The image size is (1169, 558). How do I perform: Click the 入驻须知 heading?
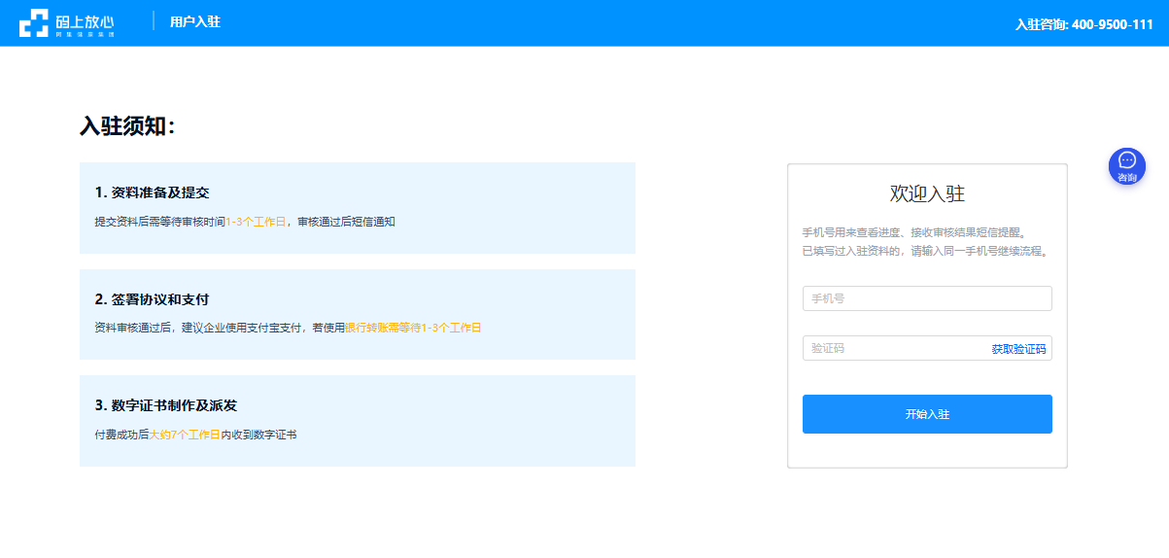pyautogui.click(x=127, y=126)
